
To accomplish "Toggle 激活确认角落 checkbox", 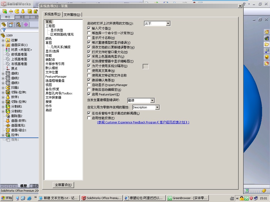I will (89, 80).
